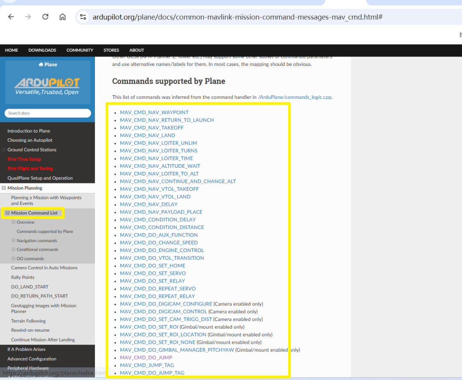Open Introduction to Plane in sidebar

(x=29, y=131)
